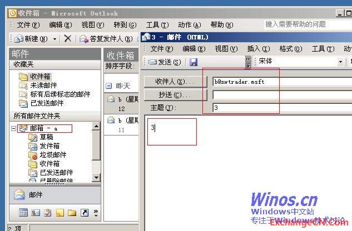Click the Delete X icon in Outlook toolbar
Screen dimensions: 352x231
click(67, 38)
